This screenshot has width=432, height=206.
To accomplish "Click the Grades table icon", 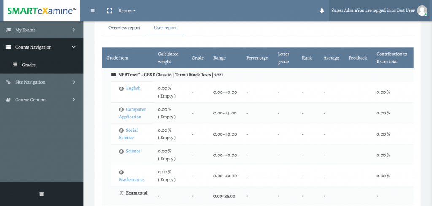I will [x=15, y=65].
